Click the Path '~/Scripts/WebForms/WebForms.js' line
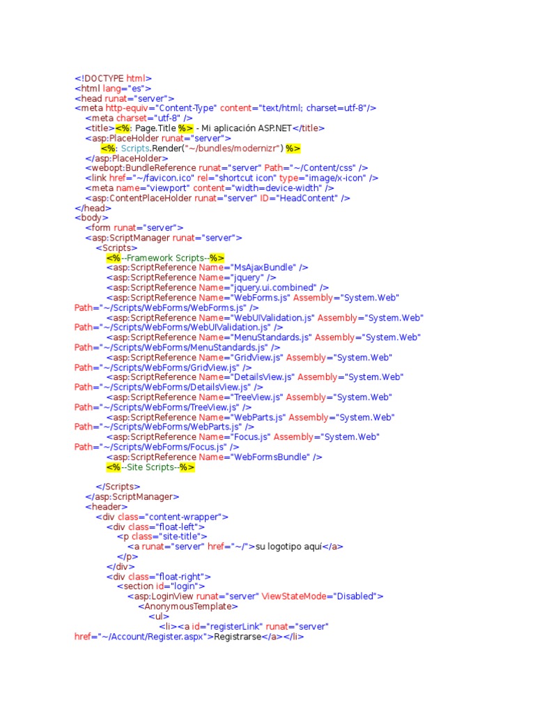This screenshot has height=714, width=535. coord(166,307)
